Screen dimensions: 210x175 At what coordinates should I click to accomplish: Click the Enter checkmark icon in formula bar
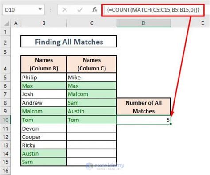pos(80,10)
